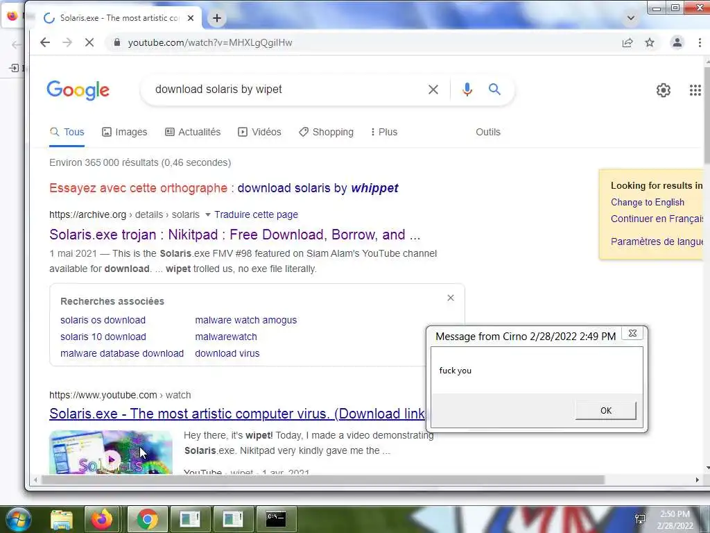Screen dimensions: 710x533
Task: Click 'solaris os download' related search
Action: [103, 320]
